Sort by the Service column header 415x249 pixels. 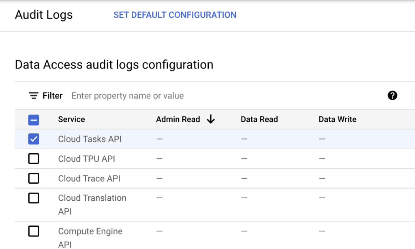tap(71, 119)
